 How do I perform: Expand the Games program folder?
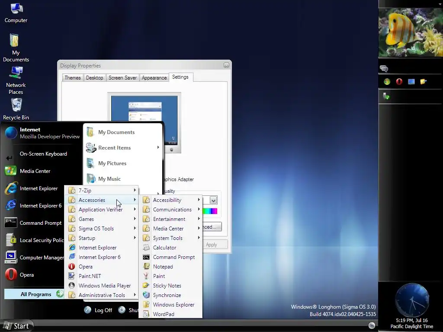pyautogui.click(x=102, y=219)
